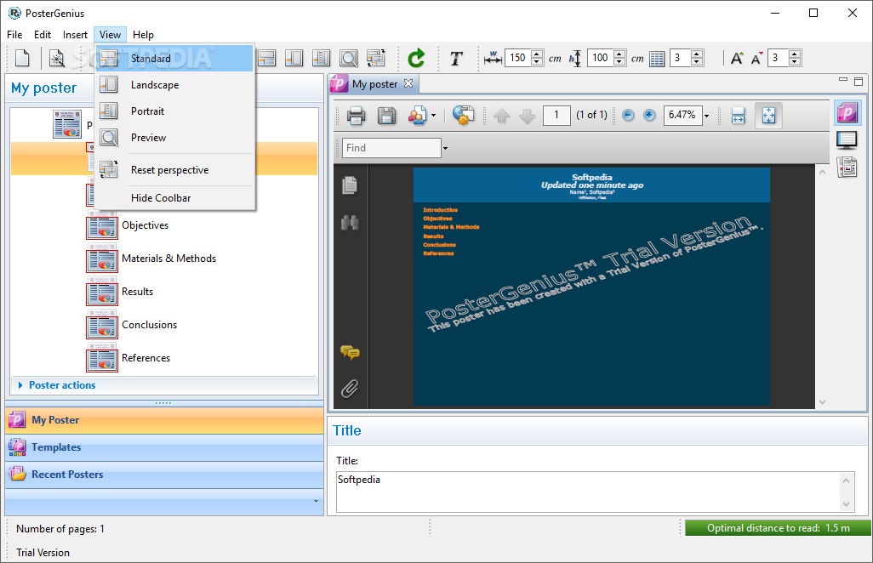Open the pages panel icon in viewer
The height and width of the screenshot is (563, 873).
(x=350, y=185)
